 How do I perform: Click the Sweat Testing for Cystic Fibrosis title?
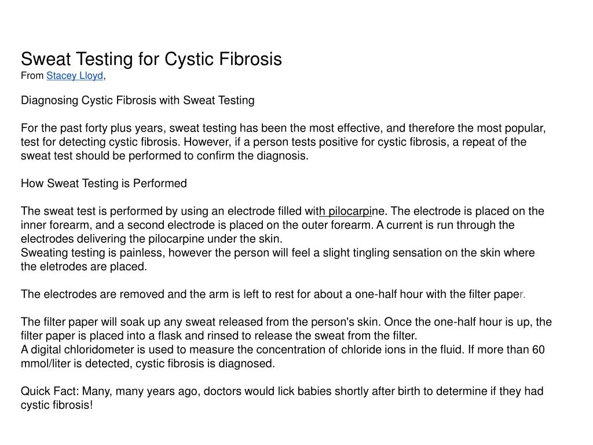tap(151, 59)
